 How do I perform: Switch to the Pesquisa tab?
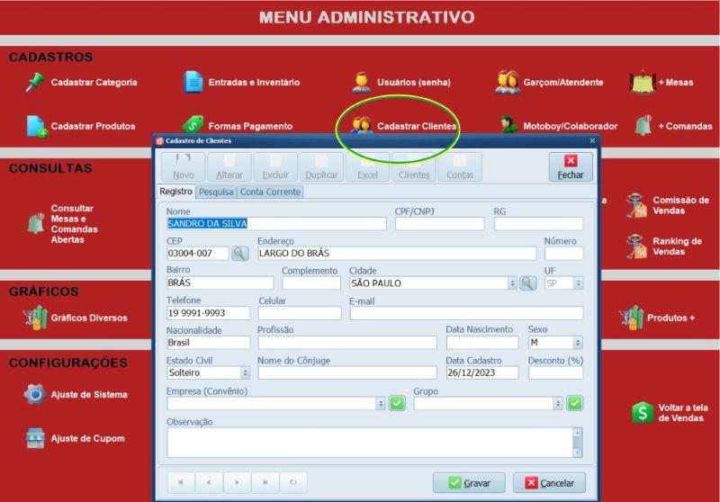point(216,192)
